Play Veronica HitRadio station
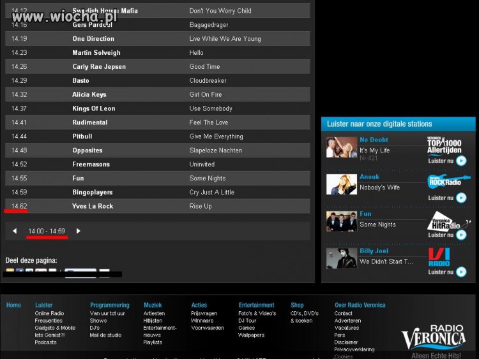This screenshot has width=479, height=359. [x=461, y=235]
